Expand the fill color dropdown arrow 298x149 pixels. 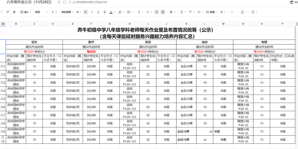(123, 12)
